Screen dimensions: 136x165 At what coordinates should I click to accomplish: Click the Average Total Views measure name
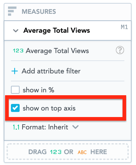57,51
